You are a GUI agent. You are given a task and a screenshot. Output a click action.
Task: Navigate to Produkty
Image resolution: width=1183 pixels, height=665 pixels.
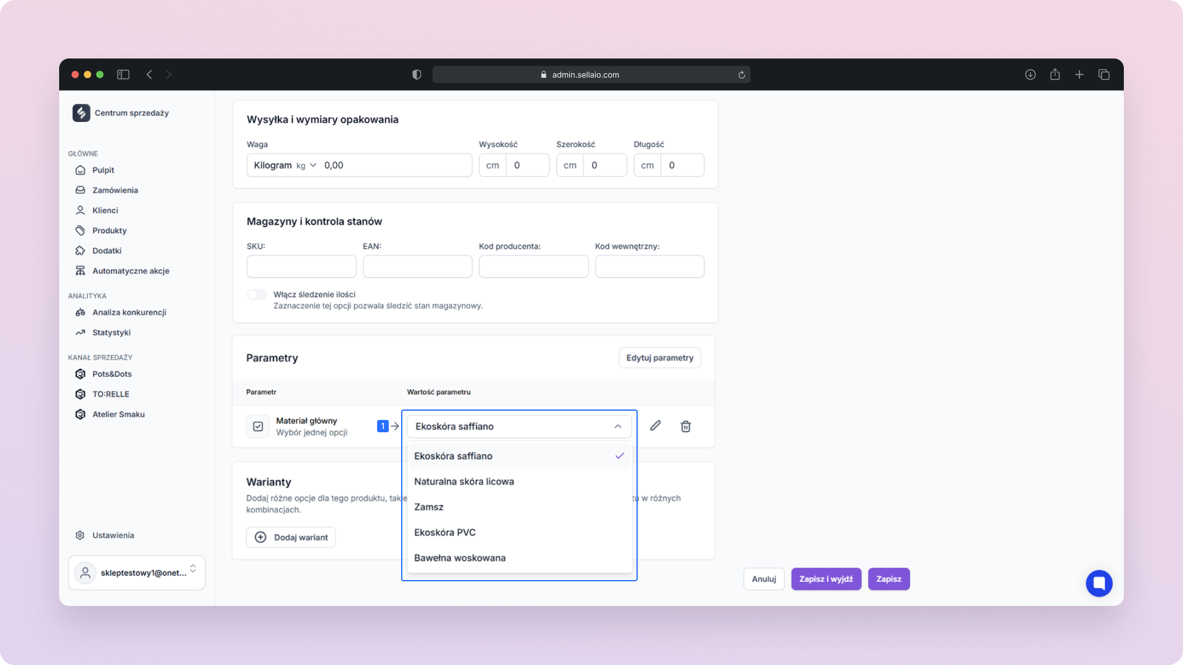109,230
